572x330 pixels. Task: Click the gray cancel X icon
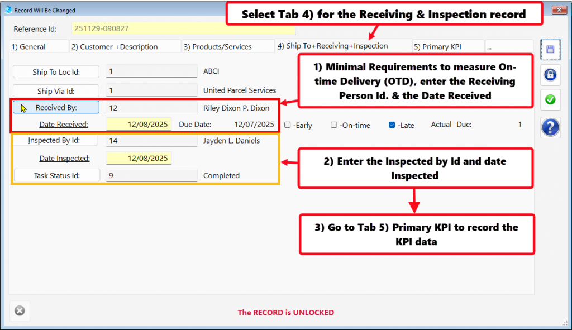coord(20,311)
